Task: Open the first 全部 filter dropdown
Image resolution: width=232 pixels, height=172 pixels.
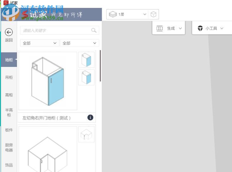Action: tap(40, 43)
